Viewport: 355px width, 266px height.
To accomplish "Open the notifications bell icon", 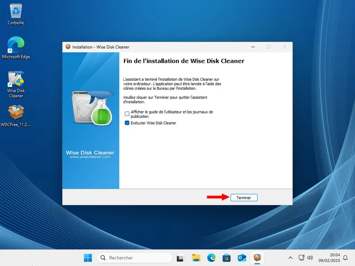I will 345,258.
